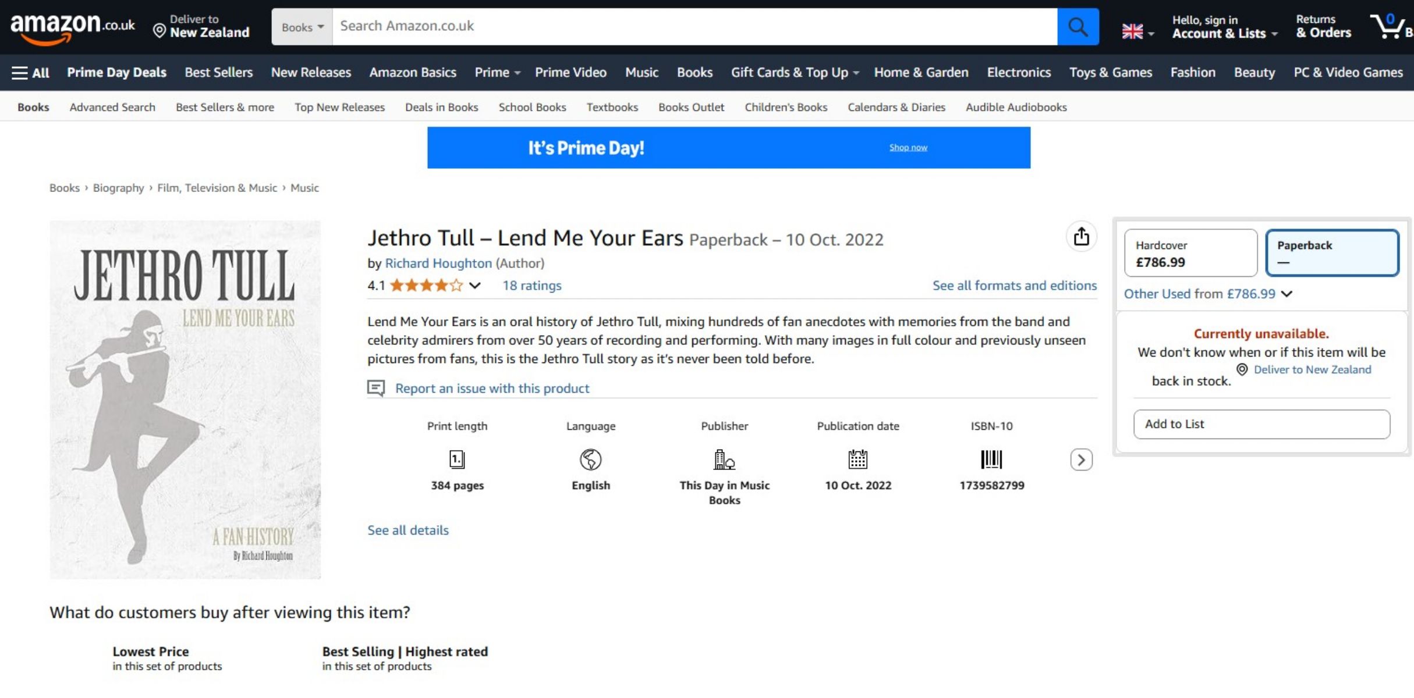Click the report issue speech bubble icon
Image resolution: width=1414 pixels, height=698 pixels.
tap(376, 388)
